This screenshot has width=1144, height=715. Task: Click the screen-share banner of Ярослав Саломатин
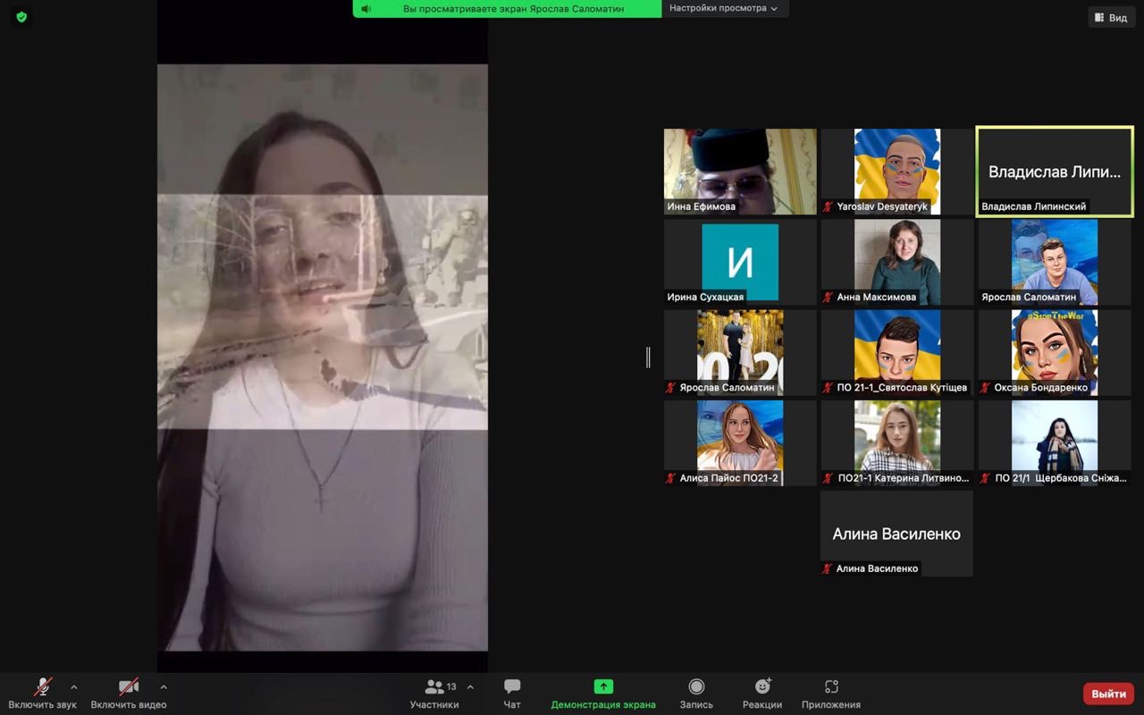coord(508,9)
